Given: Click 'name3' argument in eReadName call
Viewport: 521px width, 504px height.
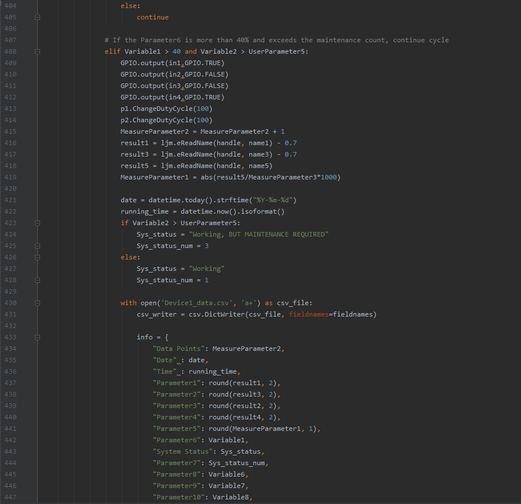Looking at the screenshot, I should coord(258,154).
